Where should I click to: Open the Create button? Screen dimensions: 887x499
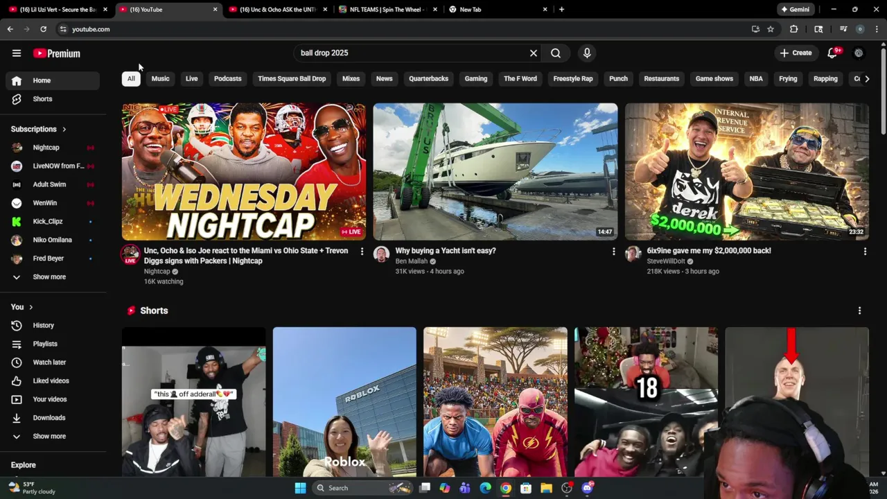coord(796,53)
